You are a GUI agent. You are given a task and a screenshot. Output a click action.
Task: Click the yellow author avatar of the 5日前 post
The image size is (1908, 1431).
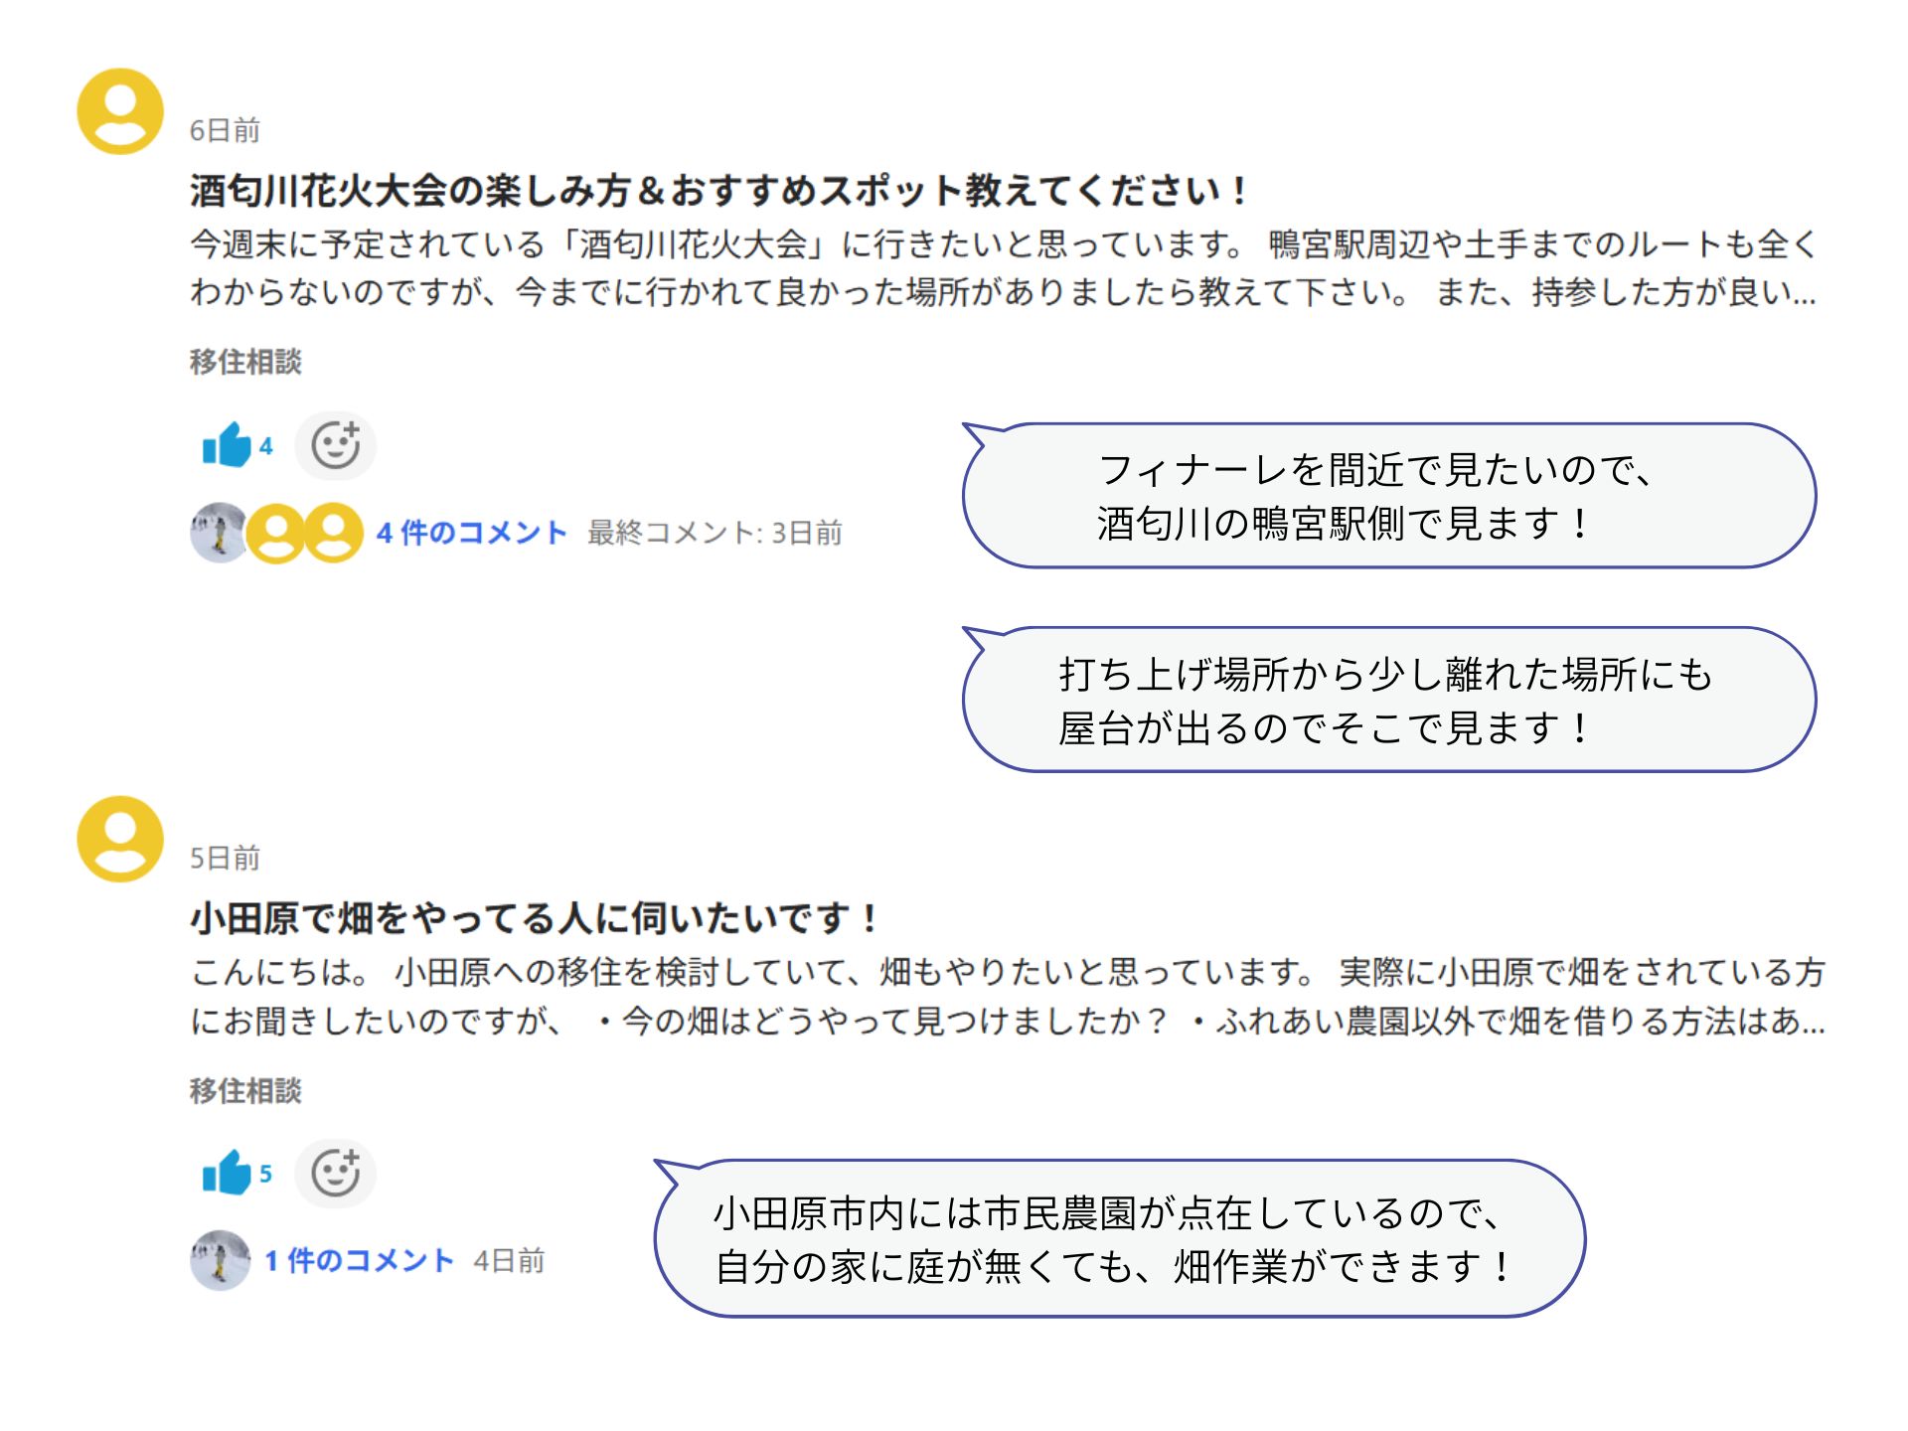tap(120, 839)
